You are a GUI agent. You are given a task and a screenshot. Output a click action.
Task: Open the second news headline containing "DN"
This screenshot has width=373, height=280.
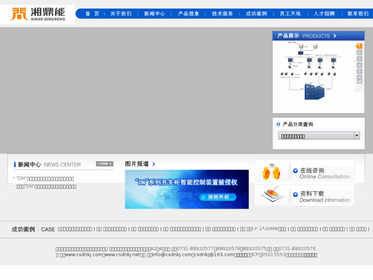46,186
